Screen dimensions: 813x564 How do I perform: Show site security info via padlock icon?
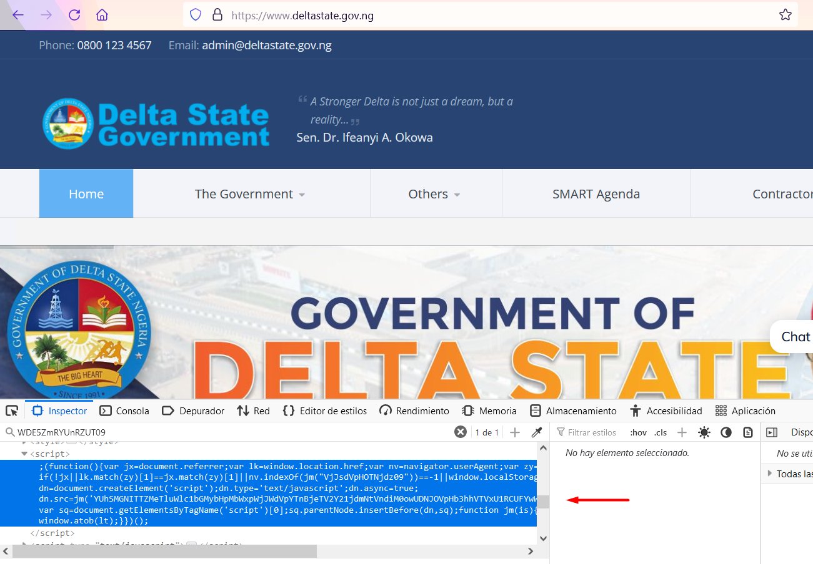217,15
